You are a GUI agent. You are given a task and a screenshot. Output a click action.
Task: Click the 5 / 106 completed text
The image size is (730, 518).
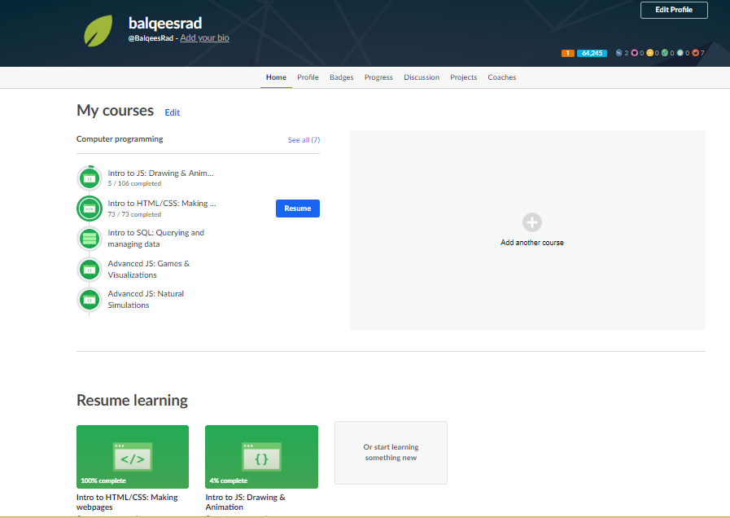[134, 183]
